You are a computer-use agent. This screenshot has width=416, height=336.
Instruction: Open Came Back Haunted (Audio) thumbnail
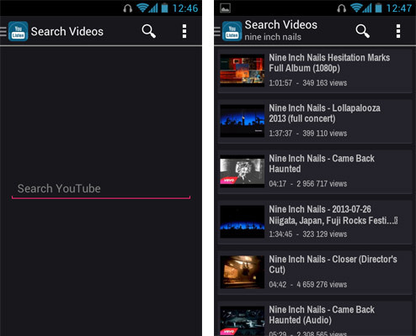tap(243, 321)
